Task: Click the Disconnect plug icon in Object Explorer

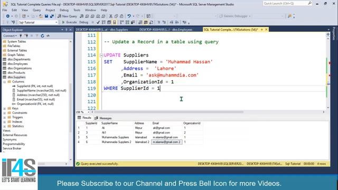Action: pos(26,36)
